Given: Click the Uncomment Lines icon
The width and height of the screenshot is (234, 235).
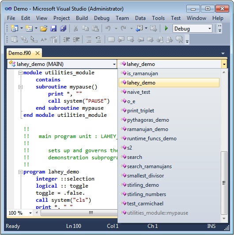Looking at the screenshot, I should point(98,40).
